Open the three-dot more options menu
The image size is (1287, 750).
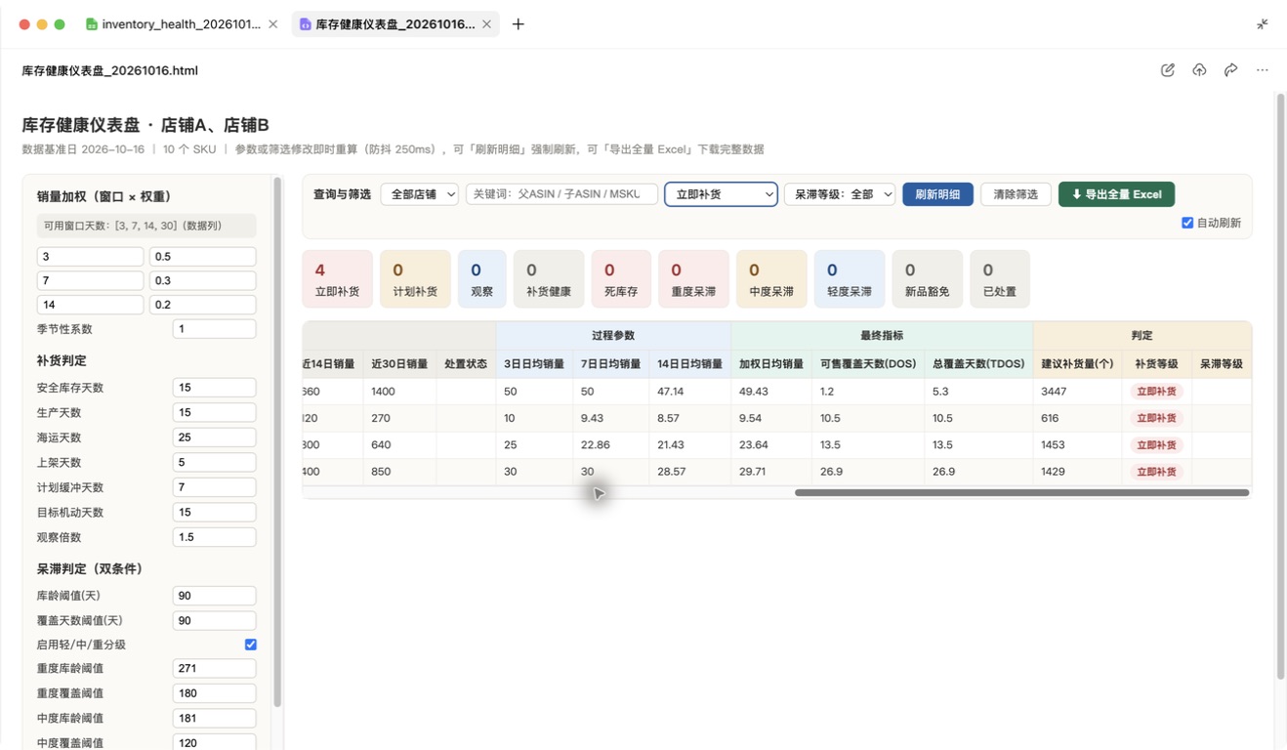click(1263, 70)
